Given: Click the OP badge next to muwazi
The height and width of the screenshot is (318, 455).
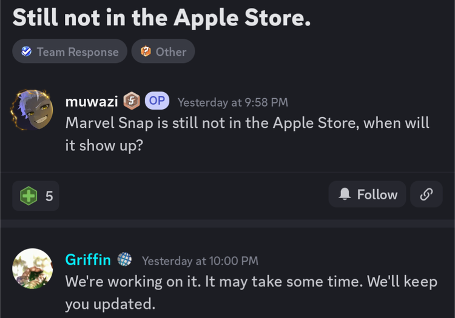Looking at the screenshot, I should (x=157, y=101).
